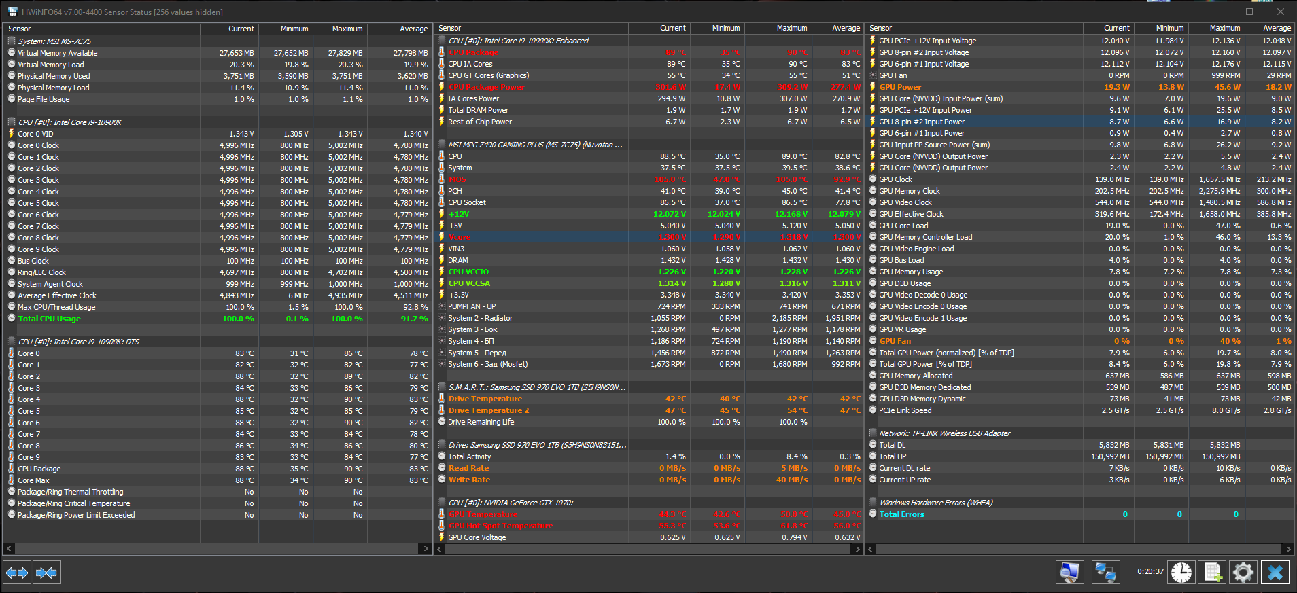Click the lightning icon beside Core 0 VID
The height and width of the screenshot is (593, 1297).
tap(12, 134)
